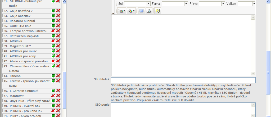The width and height of the screenshot is (271, 117).
Task: Delete 'PERMEN - kvalitní sex' article
Action: pos(58,106)
